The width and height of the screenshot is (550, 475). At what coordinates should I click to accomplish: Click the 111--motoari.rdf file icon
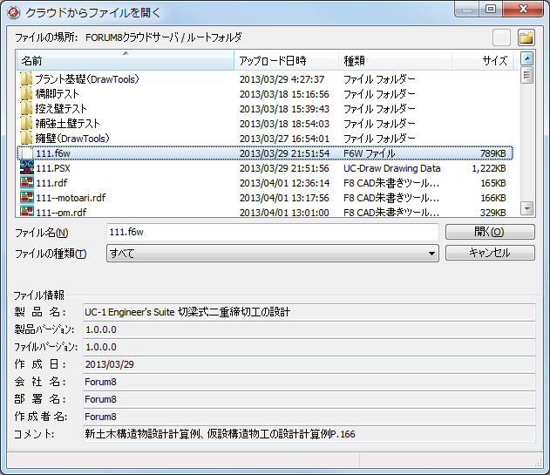pos(27,197)
